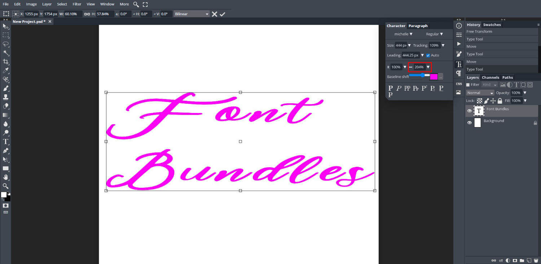Switch to the Channels tab
The height and width of the screenshot is (264, 541).
[491, 78]
